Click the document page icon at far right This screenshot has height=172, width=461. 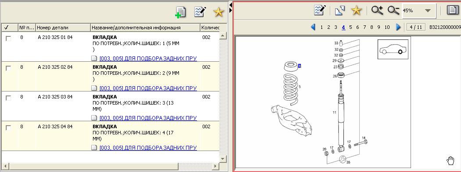pos(453,10)
